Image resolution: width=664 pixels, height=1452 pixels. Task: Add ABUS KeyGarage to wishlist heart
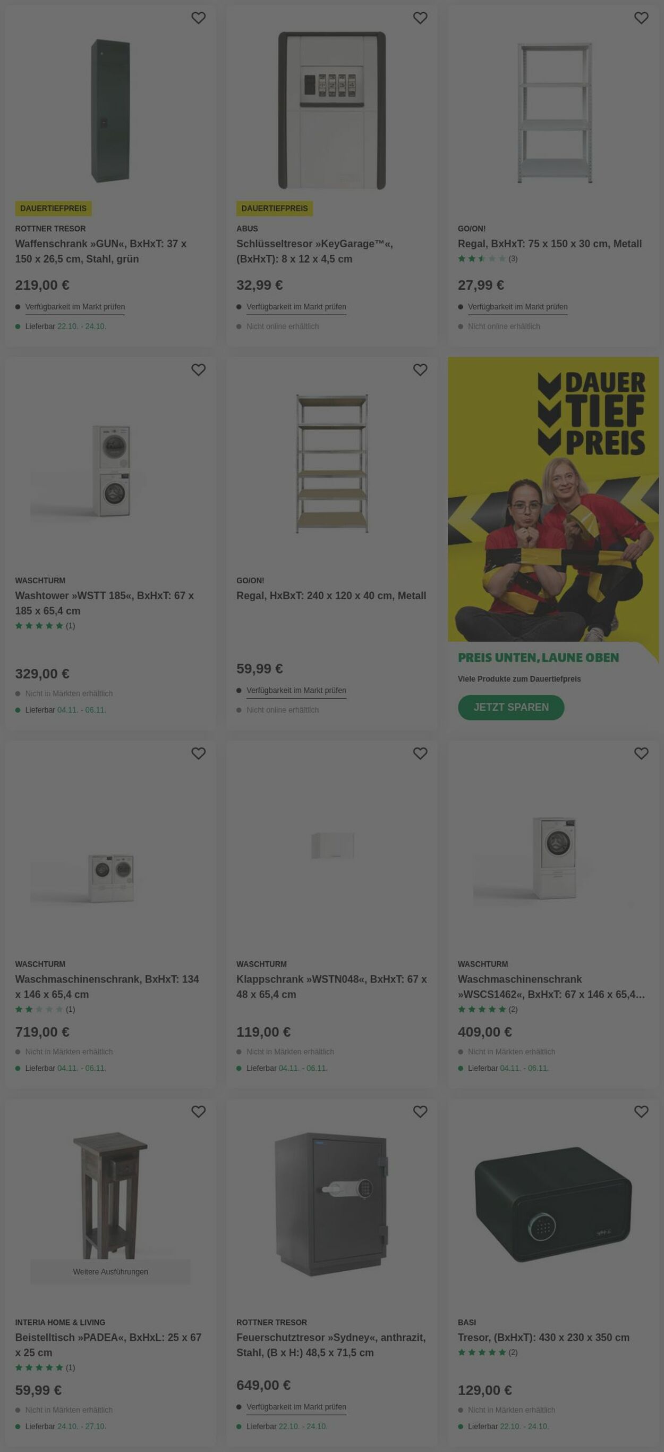pos(420,18)
